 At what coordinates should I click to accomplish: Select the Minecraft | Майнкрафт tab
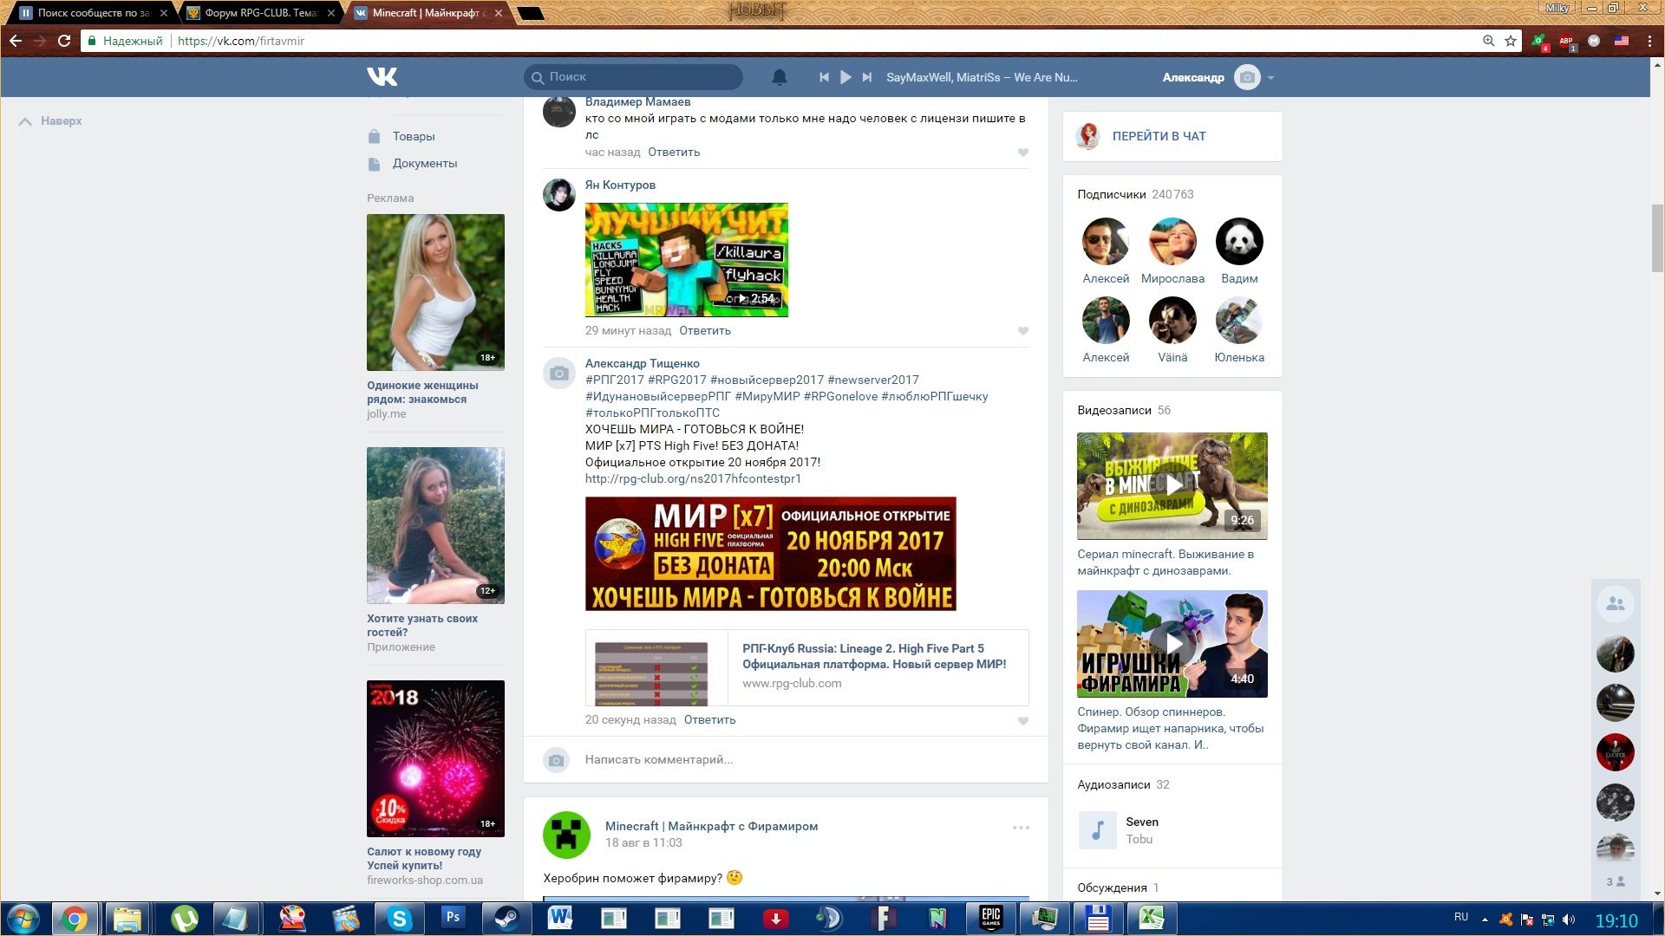click(428, 13)
